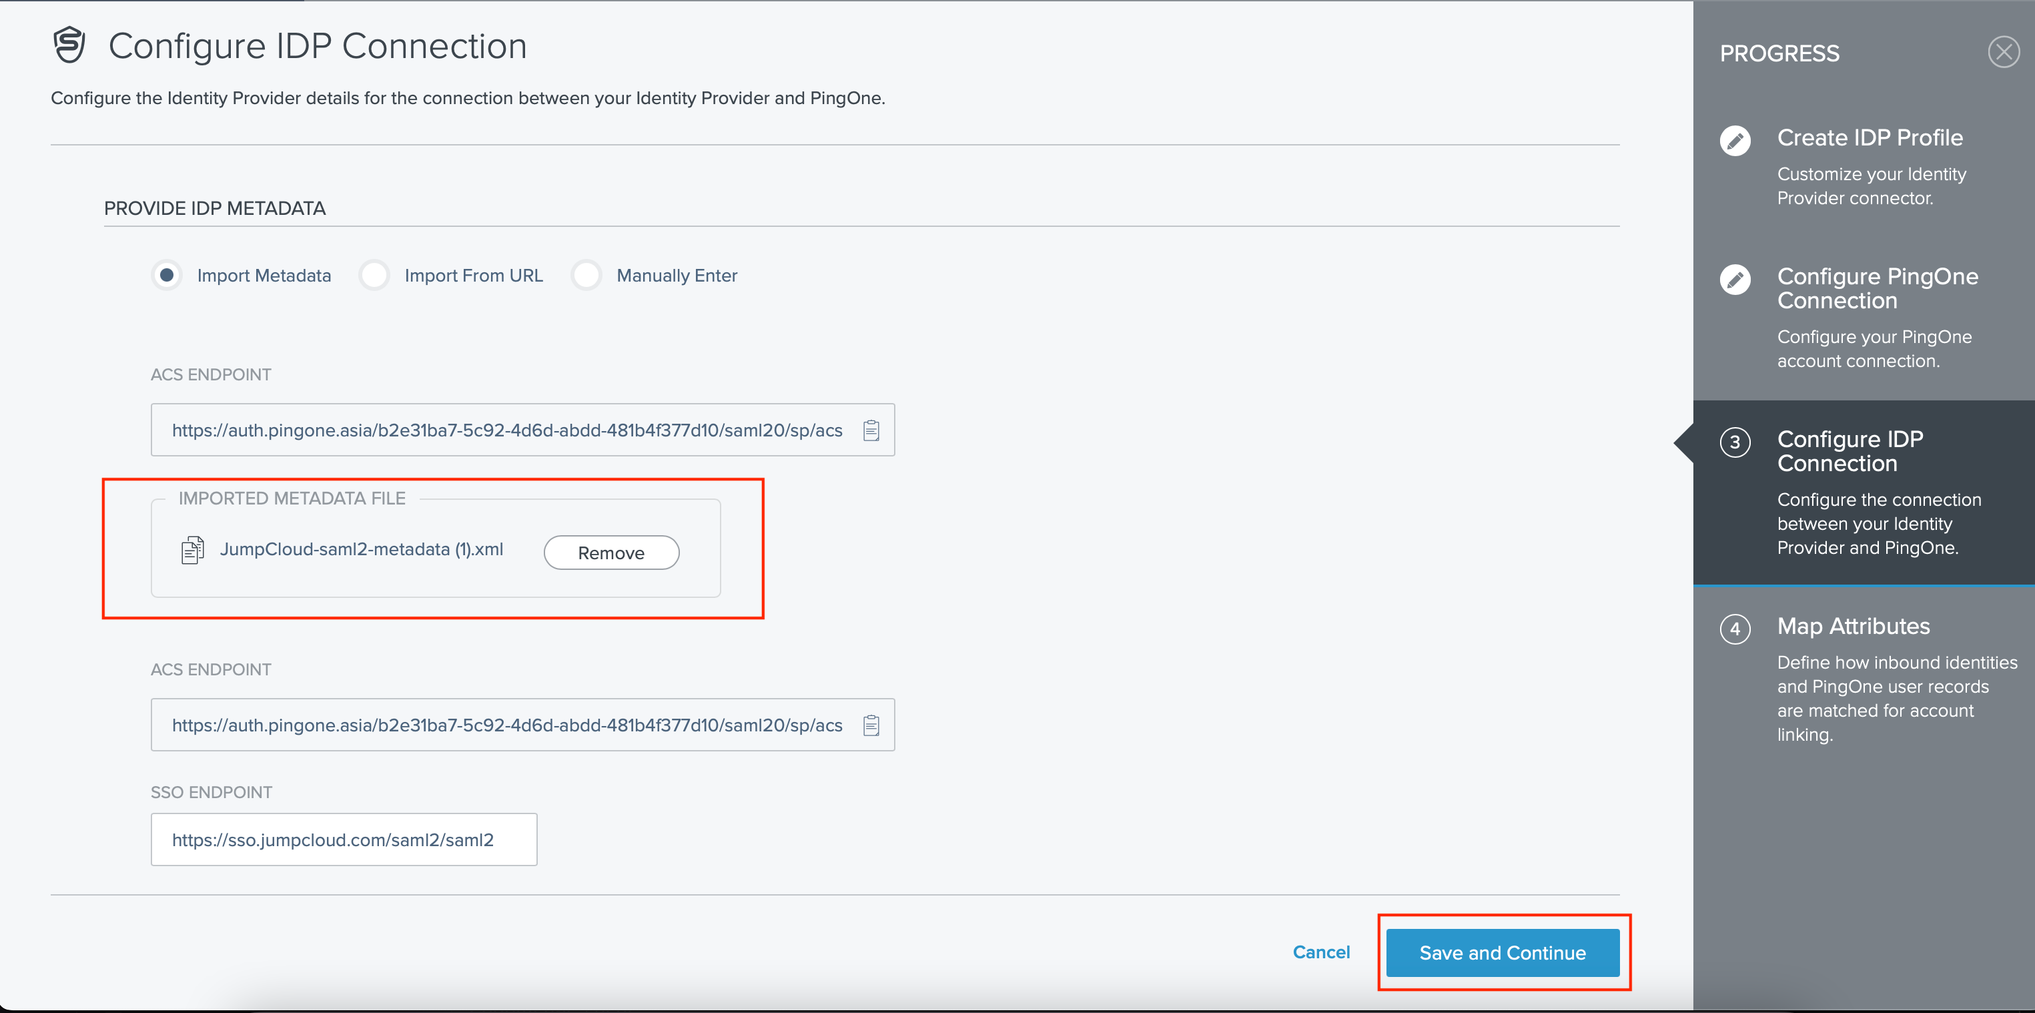
Task: Select the Import From URL radio button
Action: point(375,276)
